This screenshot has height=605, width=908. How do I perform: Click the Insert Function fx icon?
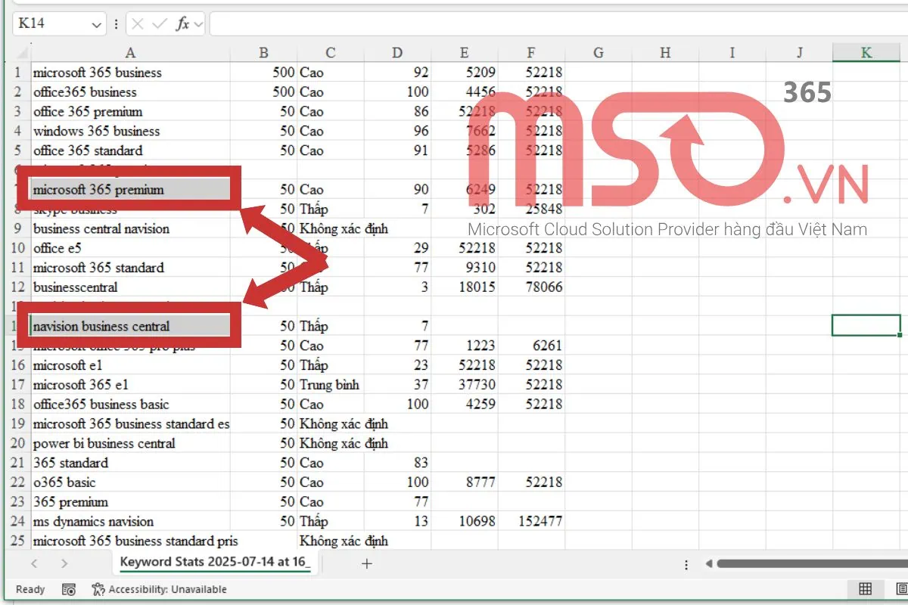click(182, 23)
